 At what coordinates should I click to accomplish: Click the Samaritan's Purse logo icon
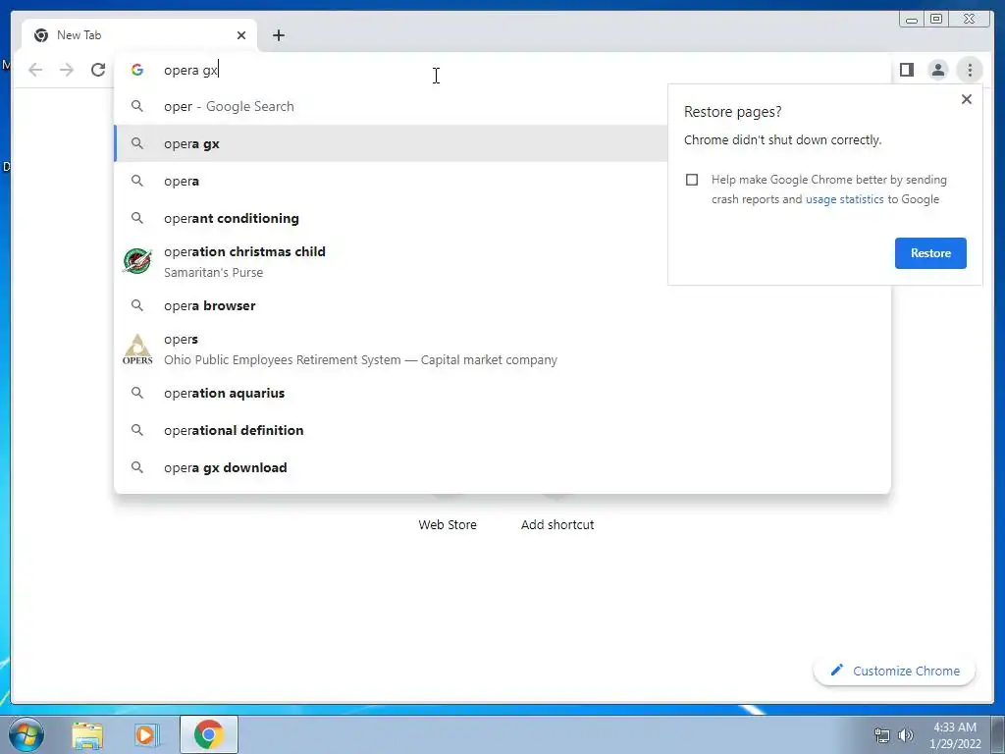click(137, 261)
